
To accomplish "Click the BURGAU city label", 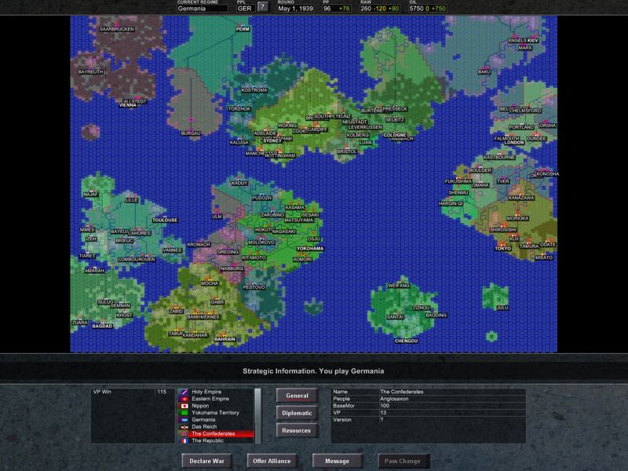I will click(x=191, y=133).
